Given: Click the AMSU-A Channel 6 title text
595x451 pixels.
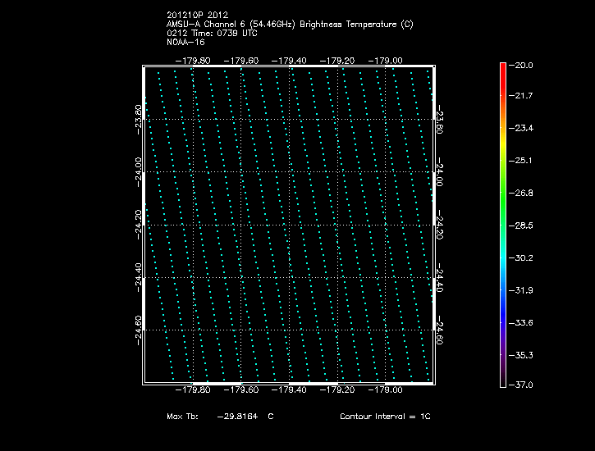Looking at the screenshot, I should [290, 25].
